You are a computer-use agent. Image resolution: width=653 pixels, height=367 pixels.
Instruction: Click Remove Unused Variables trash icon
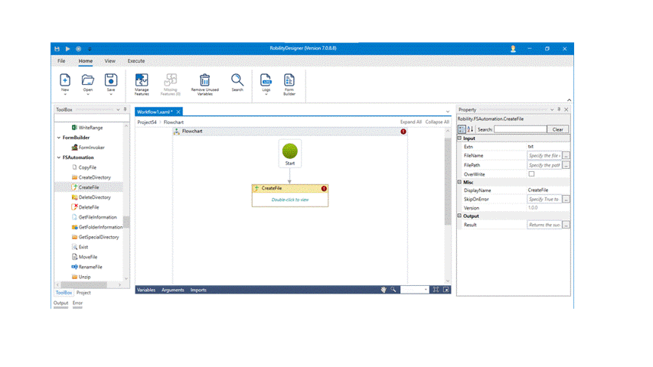point(204,81)
